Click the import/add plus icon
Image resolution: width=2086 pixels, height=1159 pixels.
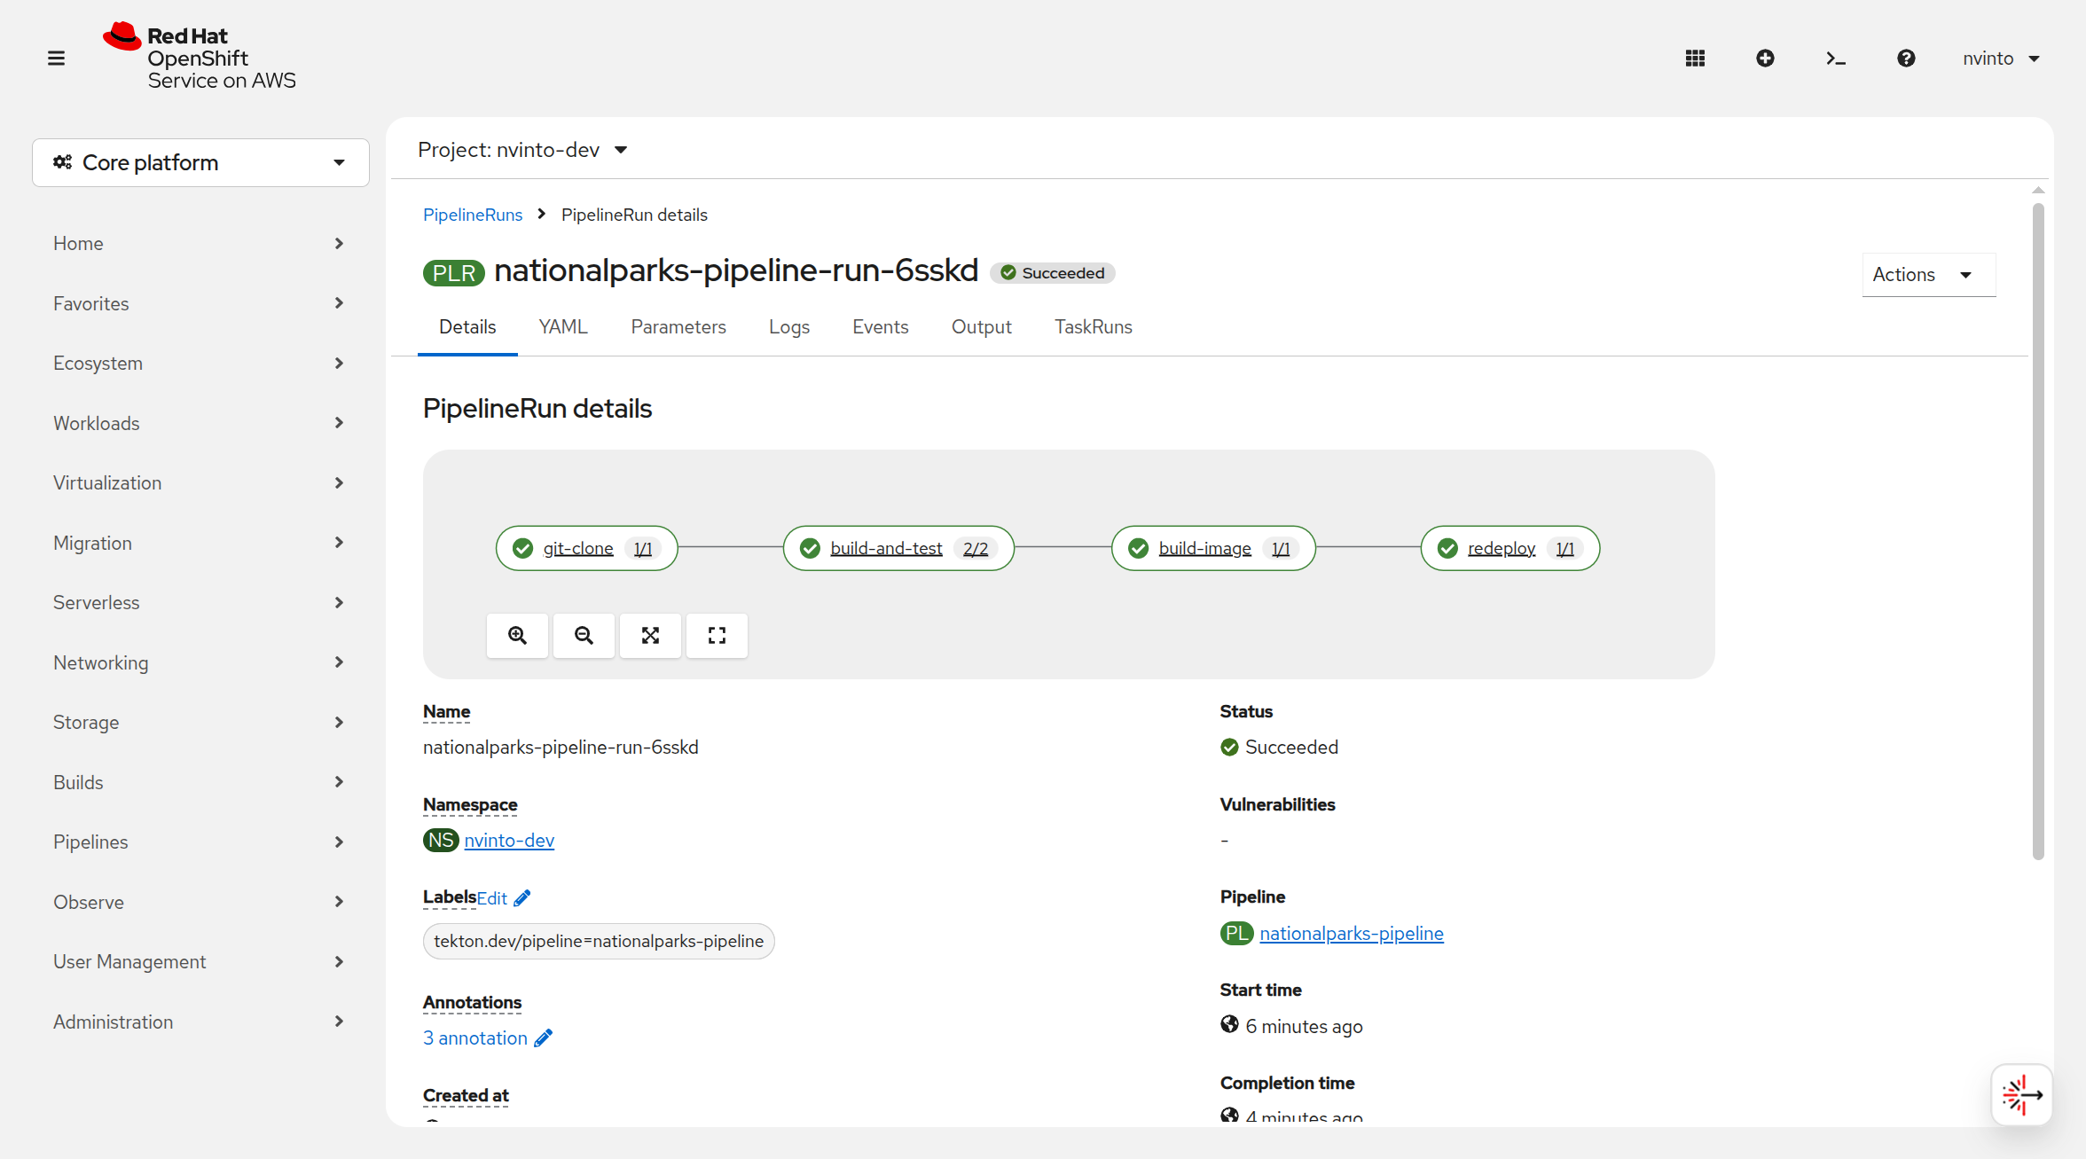point(1765,59)
